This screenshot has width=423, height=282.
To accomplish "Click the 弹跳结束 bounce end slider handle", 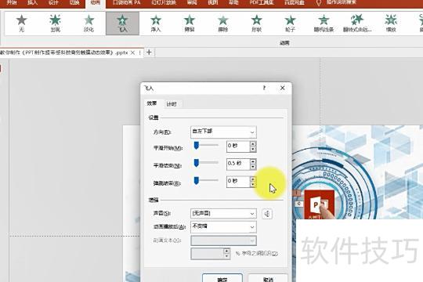I will tap(197, 180).
